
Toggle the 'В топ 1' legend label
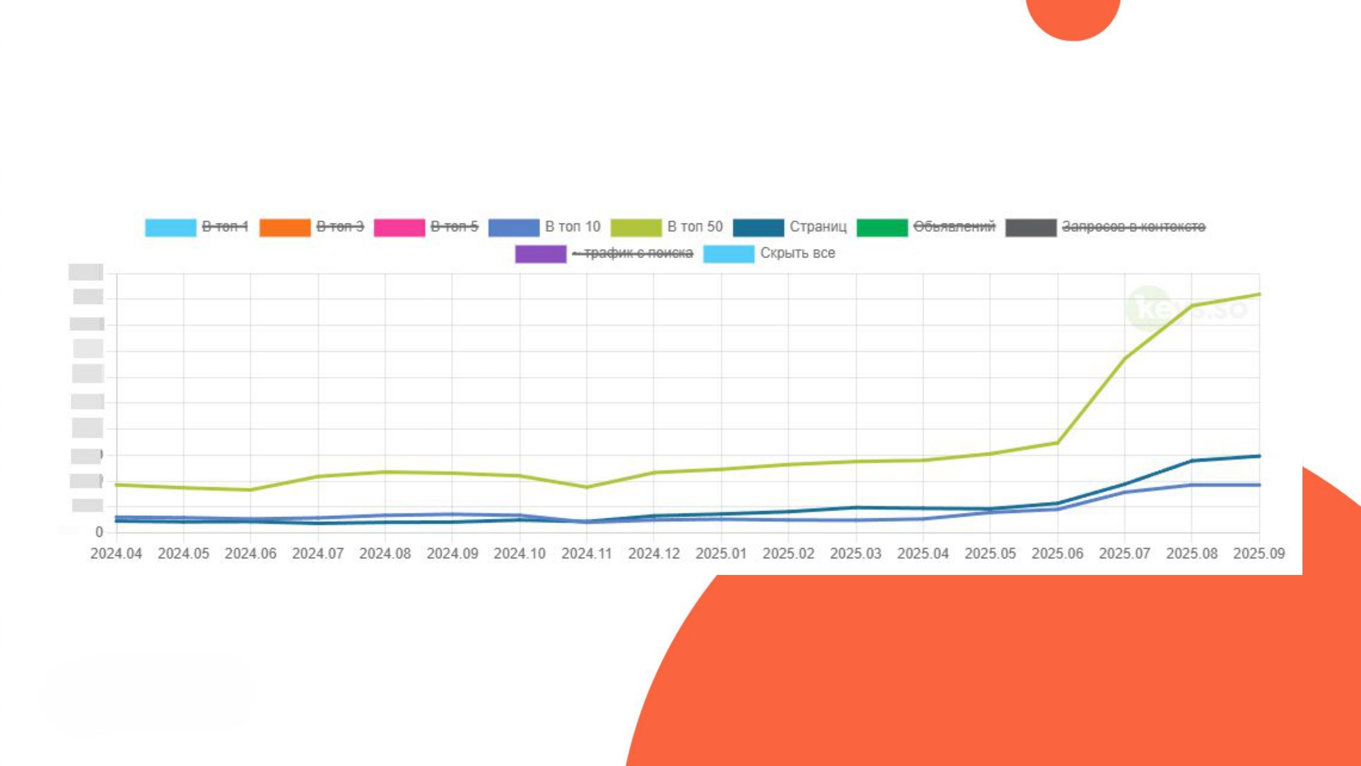(x=225, y=227)
